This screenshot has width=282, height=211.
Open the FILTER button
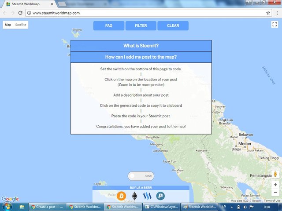pos(141,25)
